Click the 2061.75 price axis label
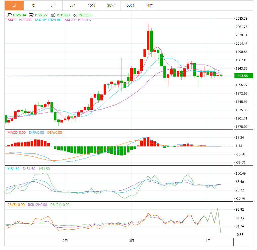This screenshot has width=257, height=250. coord(242,27)
